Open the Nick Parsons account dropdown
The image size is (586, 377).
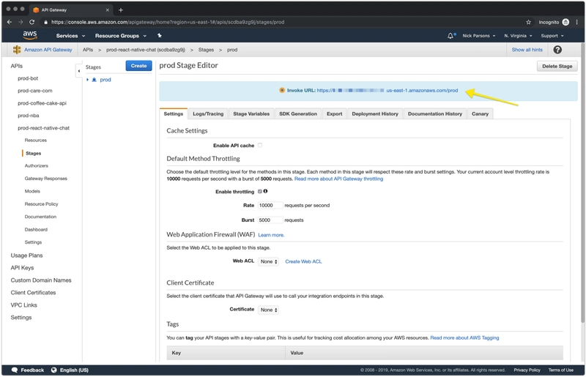(479, 36)
